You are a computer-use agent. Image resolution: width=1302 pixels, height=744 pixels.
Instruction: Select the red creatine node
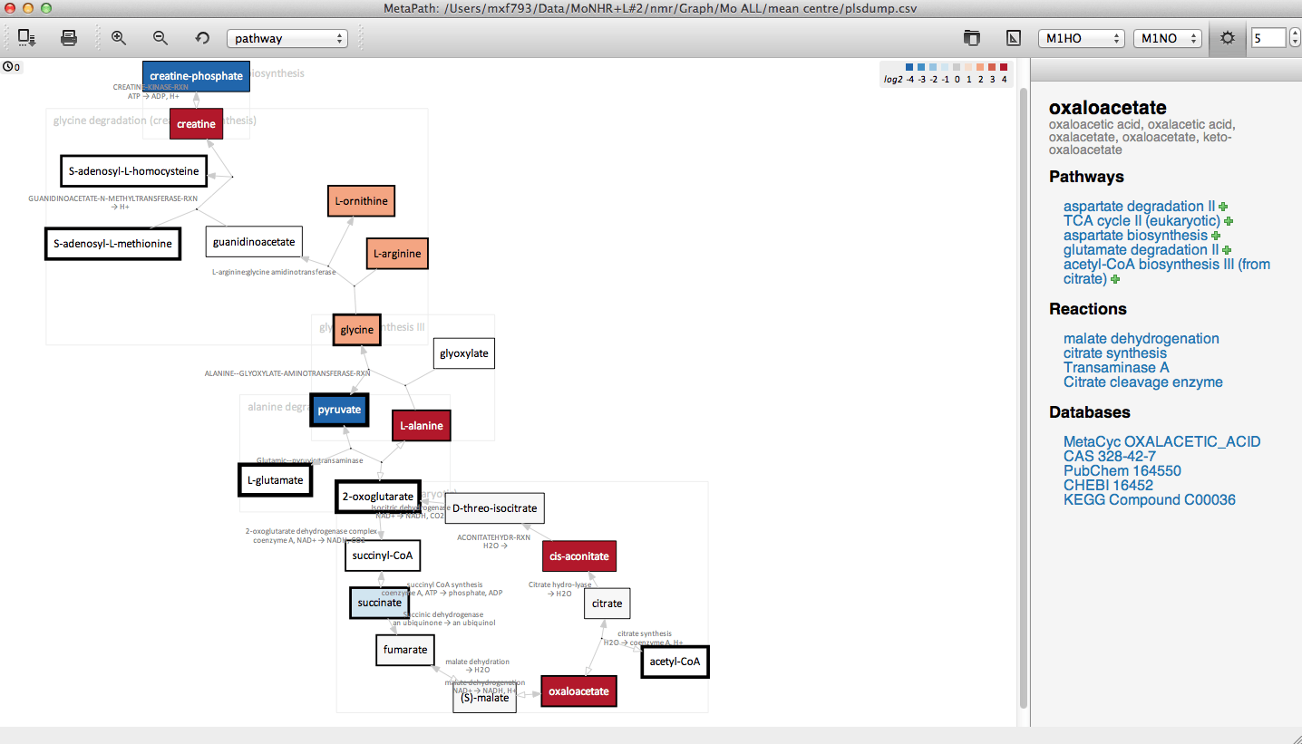click(x=196, y=124)
